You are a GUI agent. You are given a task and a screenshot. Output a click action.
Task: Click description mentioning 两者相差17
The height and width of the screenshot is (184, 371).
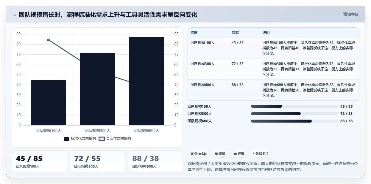pyautogui.click(x=308, y=69)
